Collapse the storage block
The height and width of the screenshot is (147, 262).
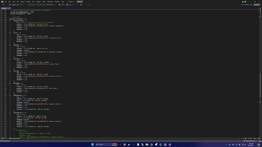click(x=10, y=71)
